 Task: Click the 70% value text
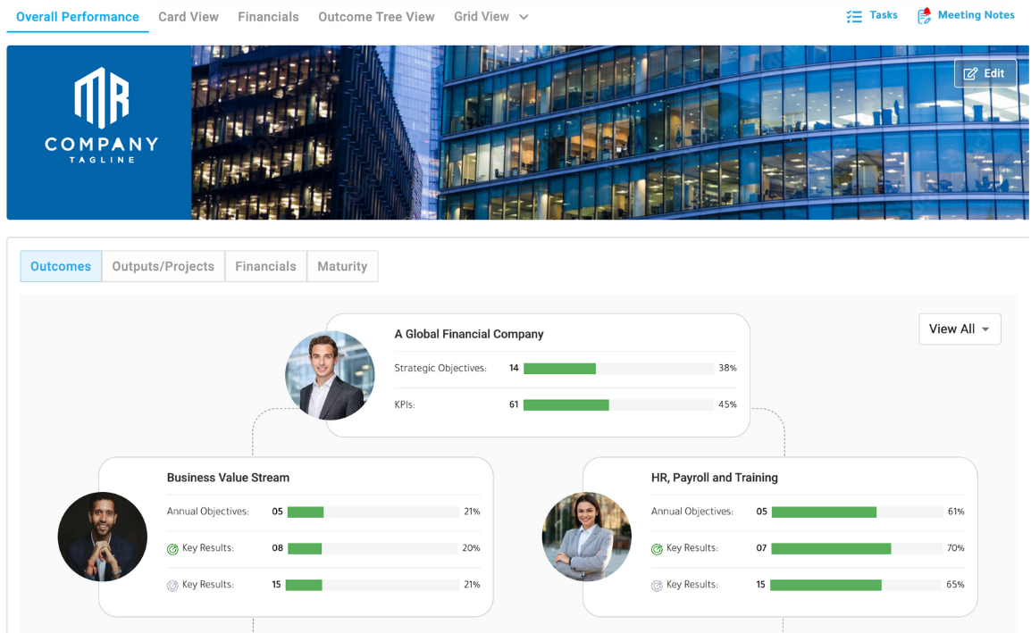coord(955,548)
